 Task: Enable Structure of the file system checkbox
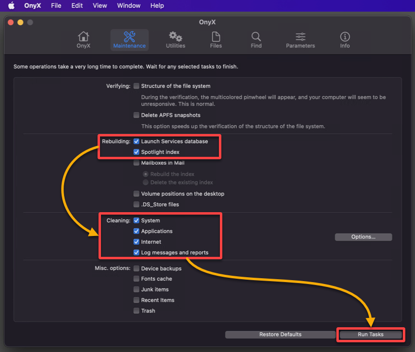[136, 86]
